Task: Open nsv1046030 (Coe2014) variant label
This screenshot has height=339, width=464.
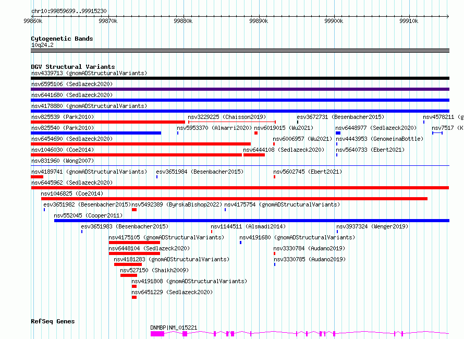Action: (63, 150)
